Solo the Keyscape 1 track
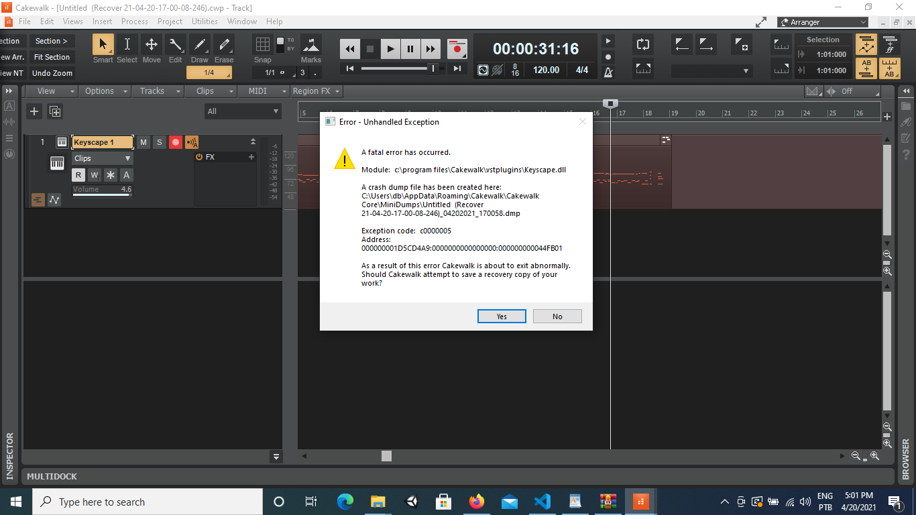Viewport: 916px width, 515px height. click(159, 142)
